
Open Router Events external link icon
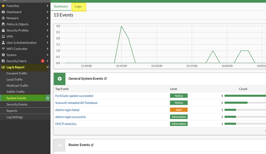92,145
